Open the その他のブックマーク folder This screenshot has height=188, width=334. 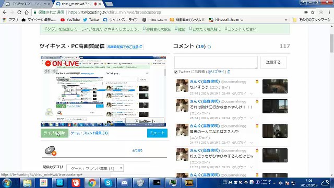click(x=312, y=20)
